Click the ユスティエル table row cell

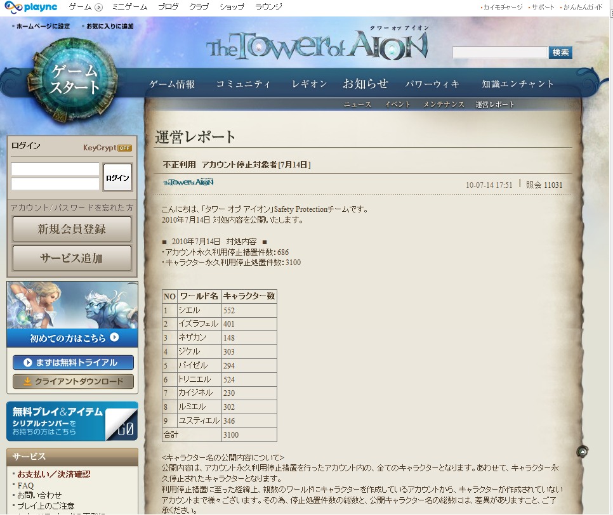(x=199, y=420)
